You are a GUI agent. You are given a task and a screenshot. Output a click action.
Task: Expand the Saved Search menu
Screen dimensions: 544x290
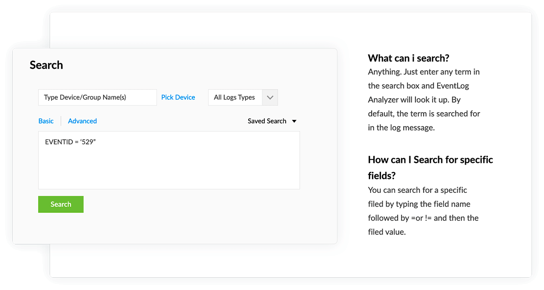(267, 121)
